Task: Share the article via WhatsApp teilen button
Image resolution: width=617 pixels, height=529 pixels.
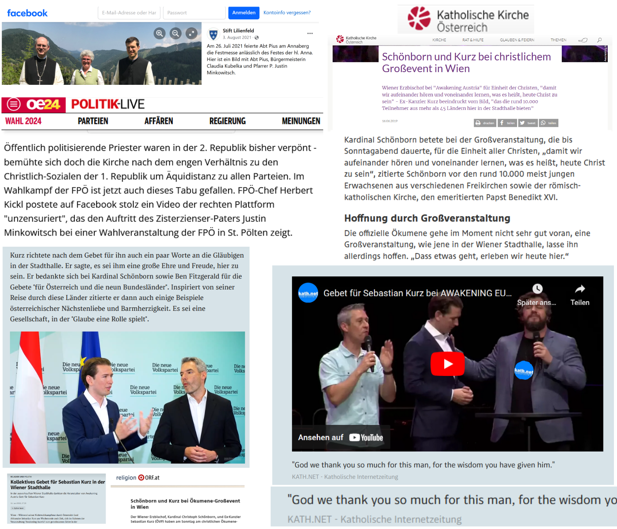Action: point(548,123)
